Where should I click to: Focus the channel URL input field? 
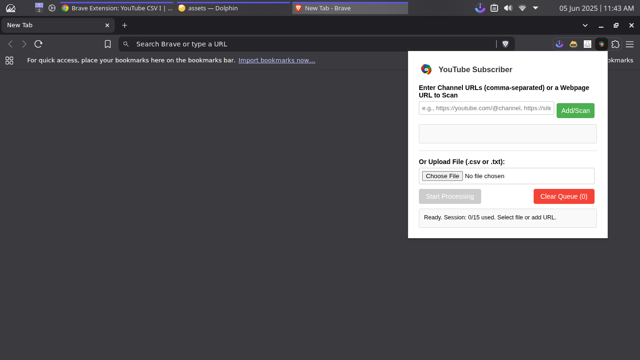[486, 108]
